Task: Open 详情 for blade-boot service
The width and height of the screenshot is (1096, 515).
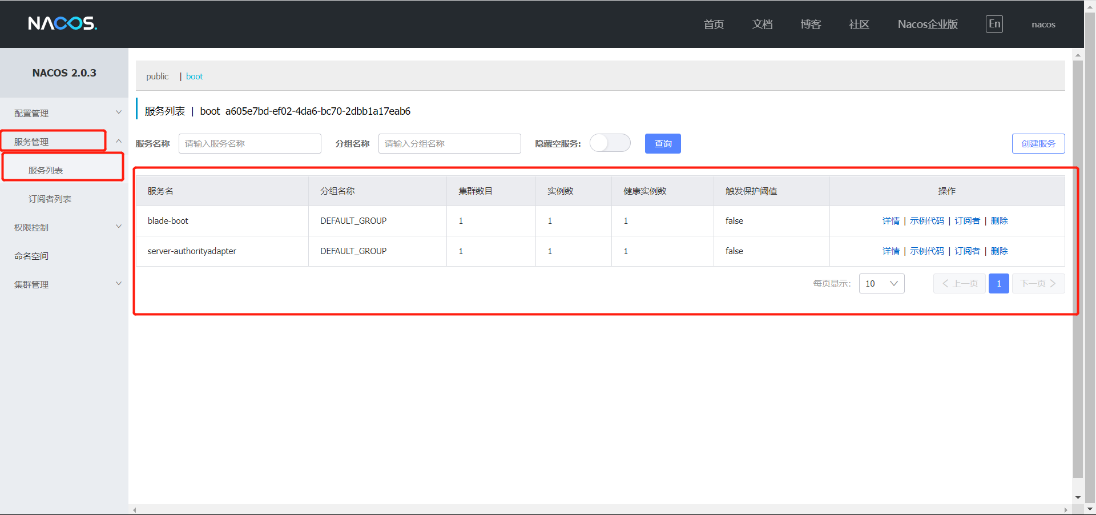Action: click(x=890, y=220)
